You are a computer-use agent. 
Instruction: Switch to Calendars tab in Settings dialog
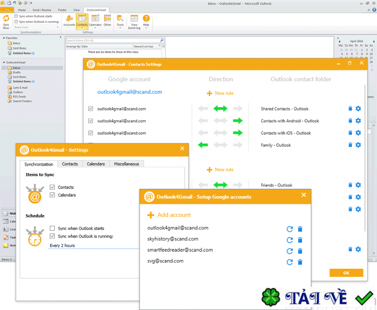click(96, 164)
